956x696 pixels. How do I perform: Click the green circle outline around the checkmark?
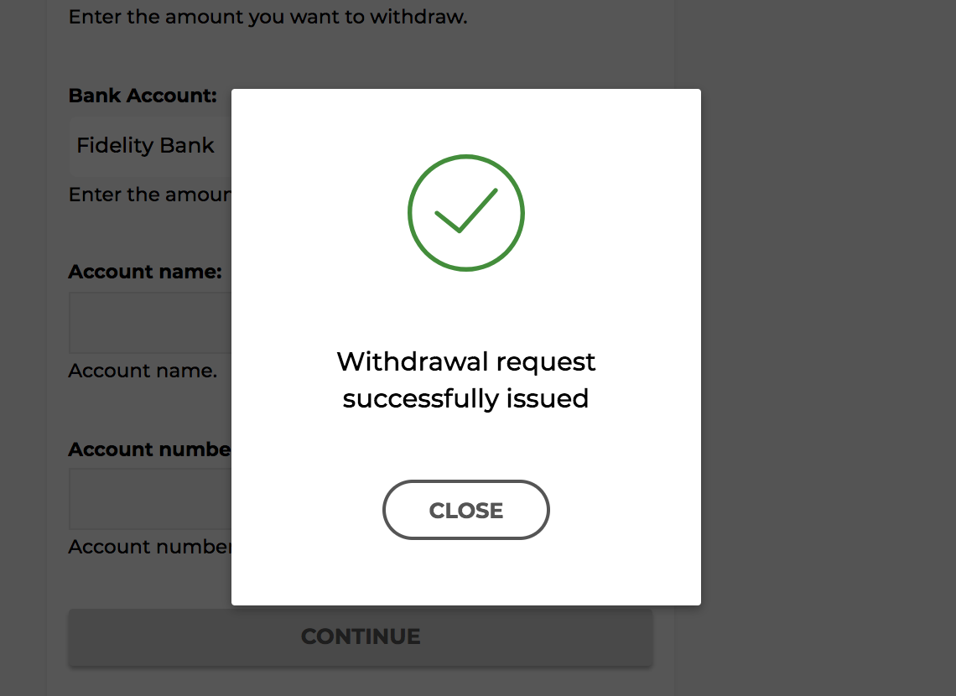tap(410, 213)
